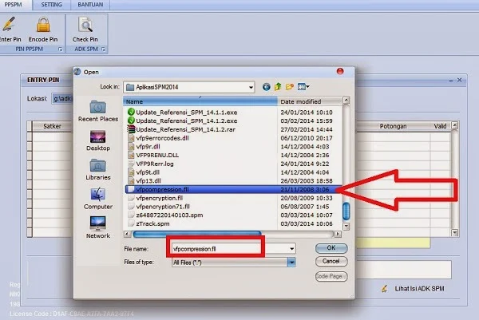479x320 pixels.
Task: Open Libraries location
Action: click(98, 169)
